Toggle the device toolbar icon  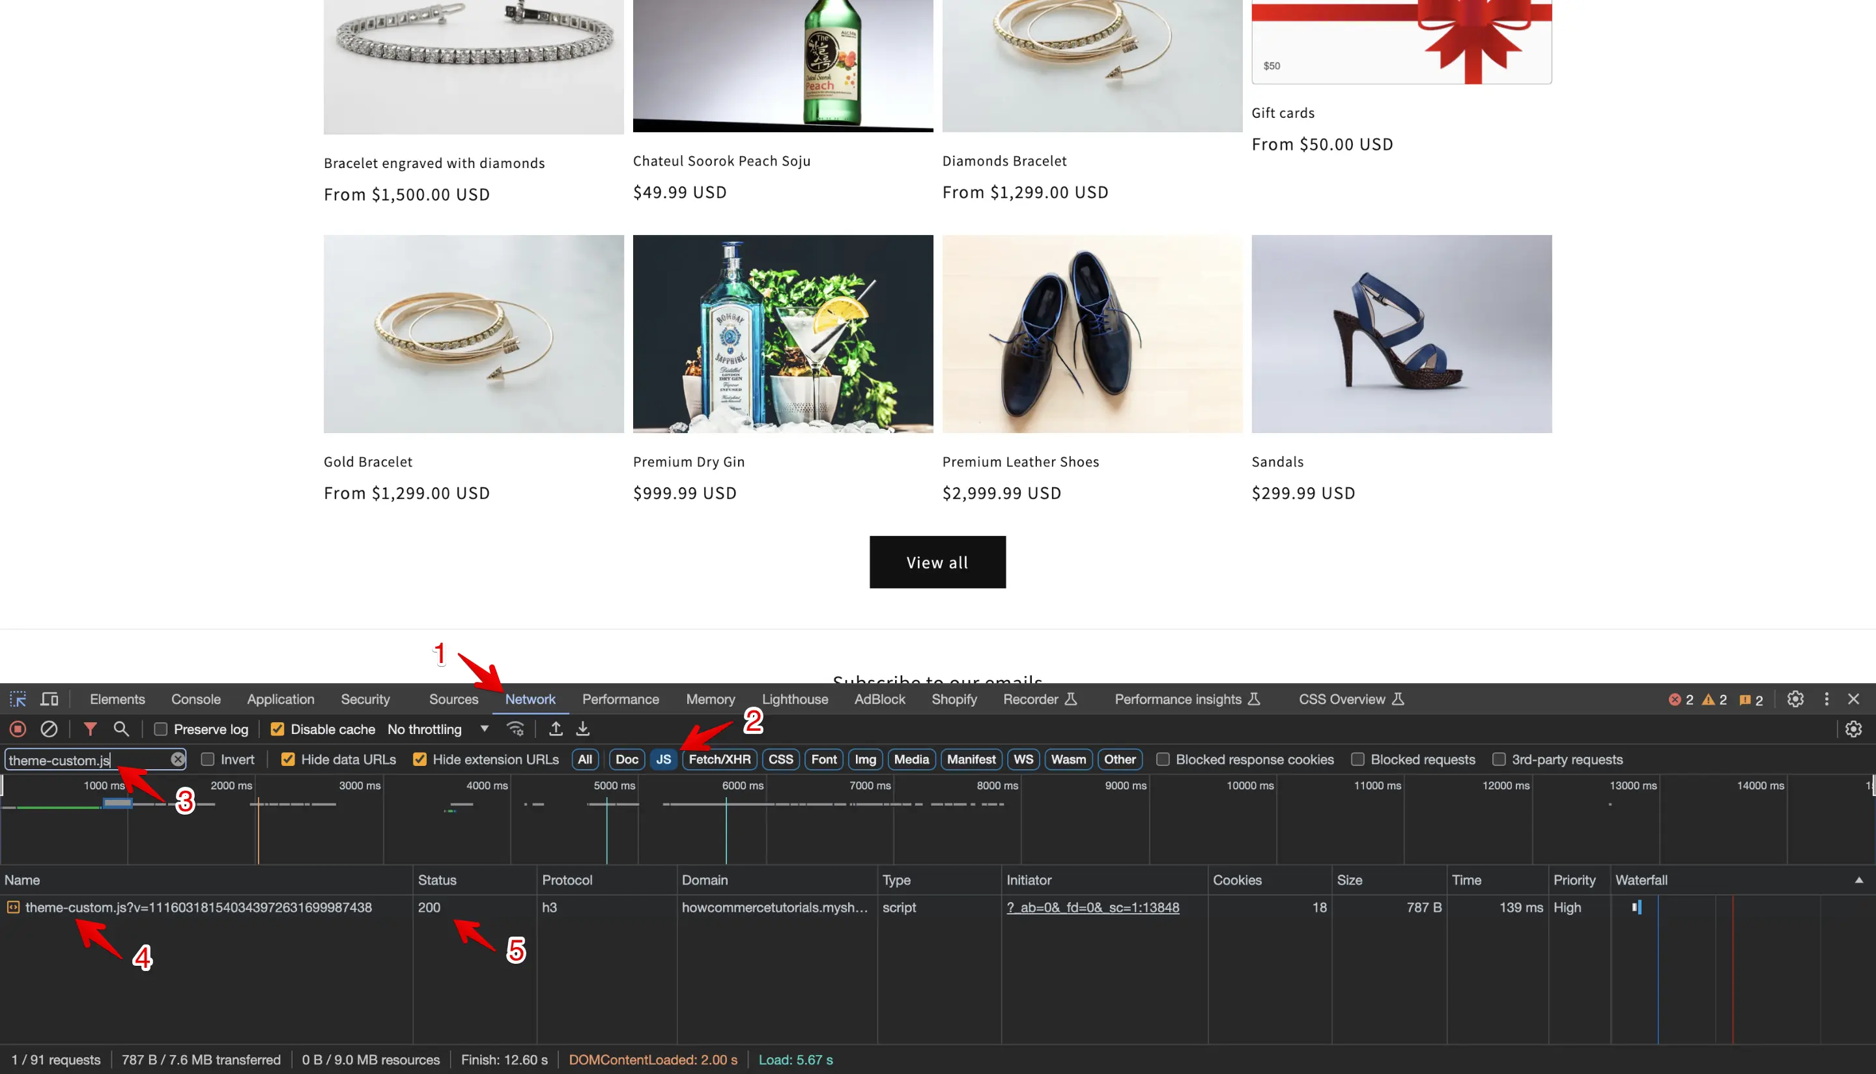pyautogui.click(x=50, y=699)
